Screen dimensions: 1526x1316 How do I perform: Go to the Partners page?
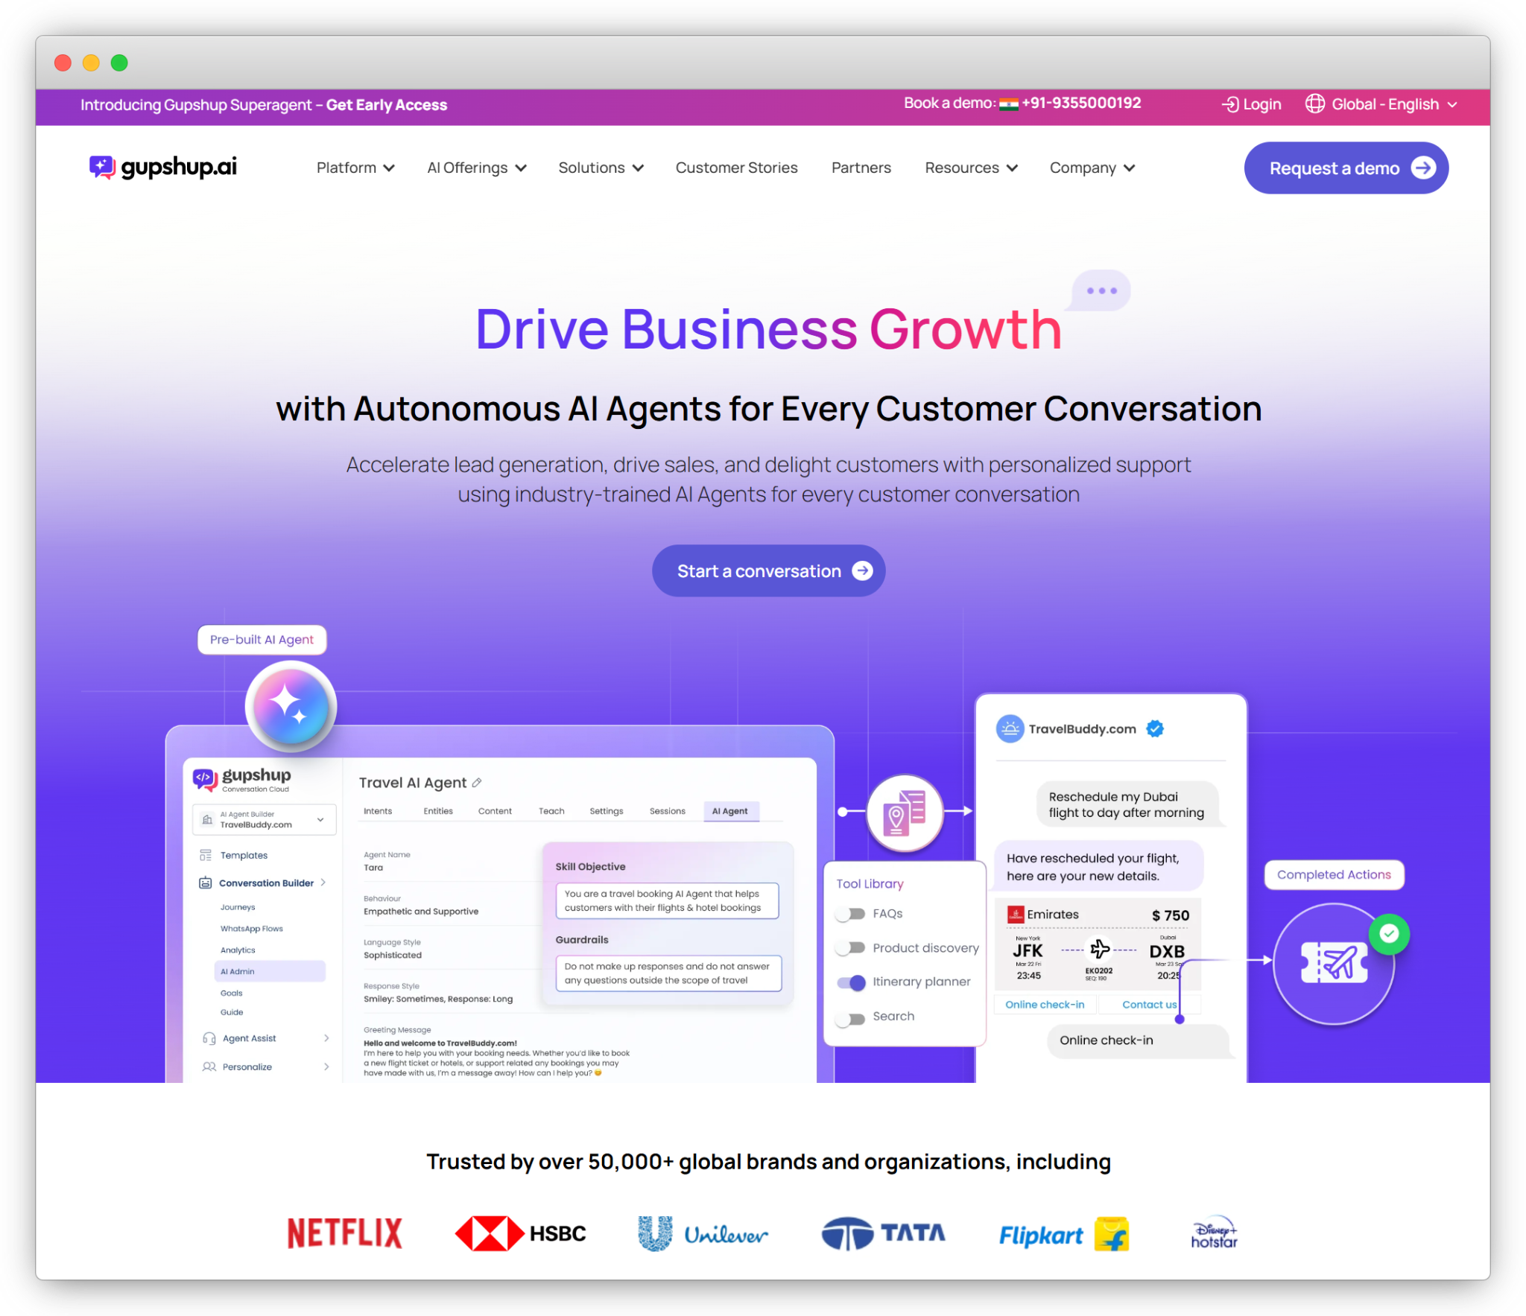(x=861, y=168)
